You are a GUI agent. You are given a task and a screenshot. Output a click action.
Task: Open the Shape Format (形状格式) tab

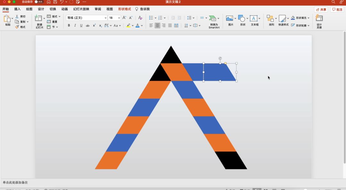[x=124, y=9]
